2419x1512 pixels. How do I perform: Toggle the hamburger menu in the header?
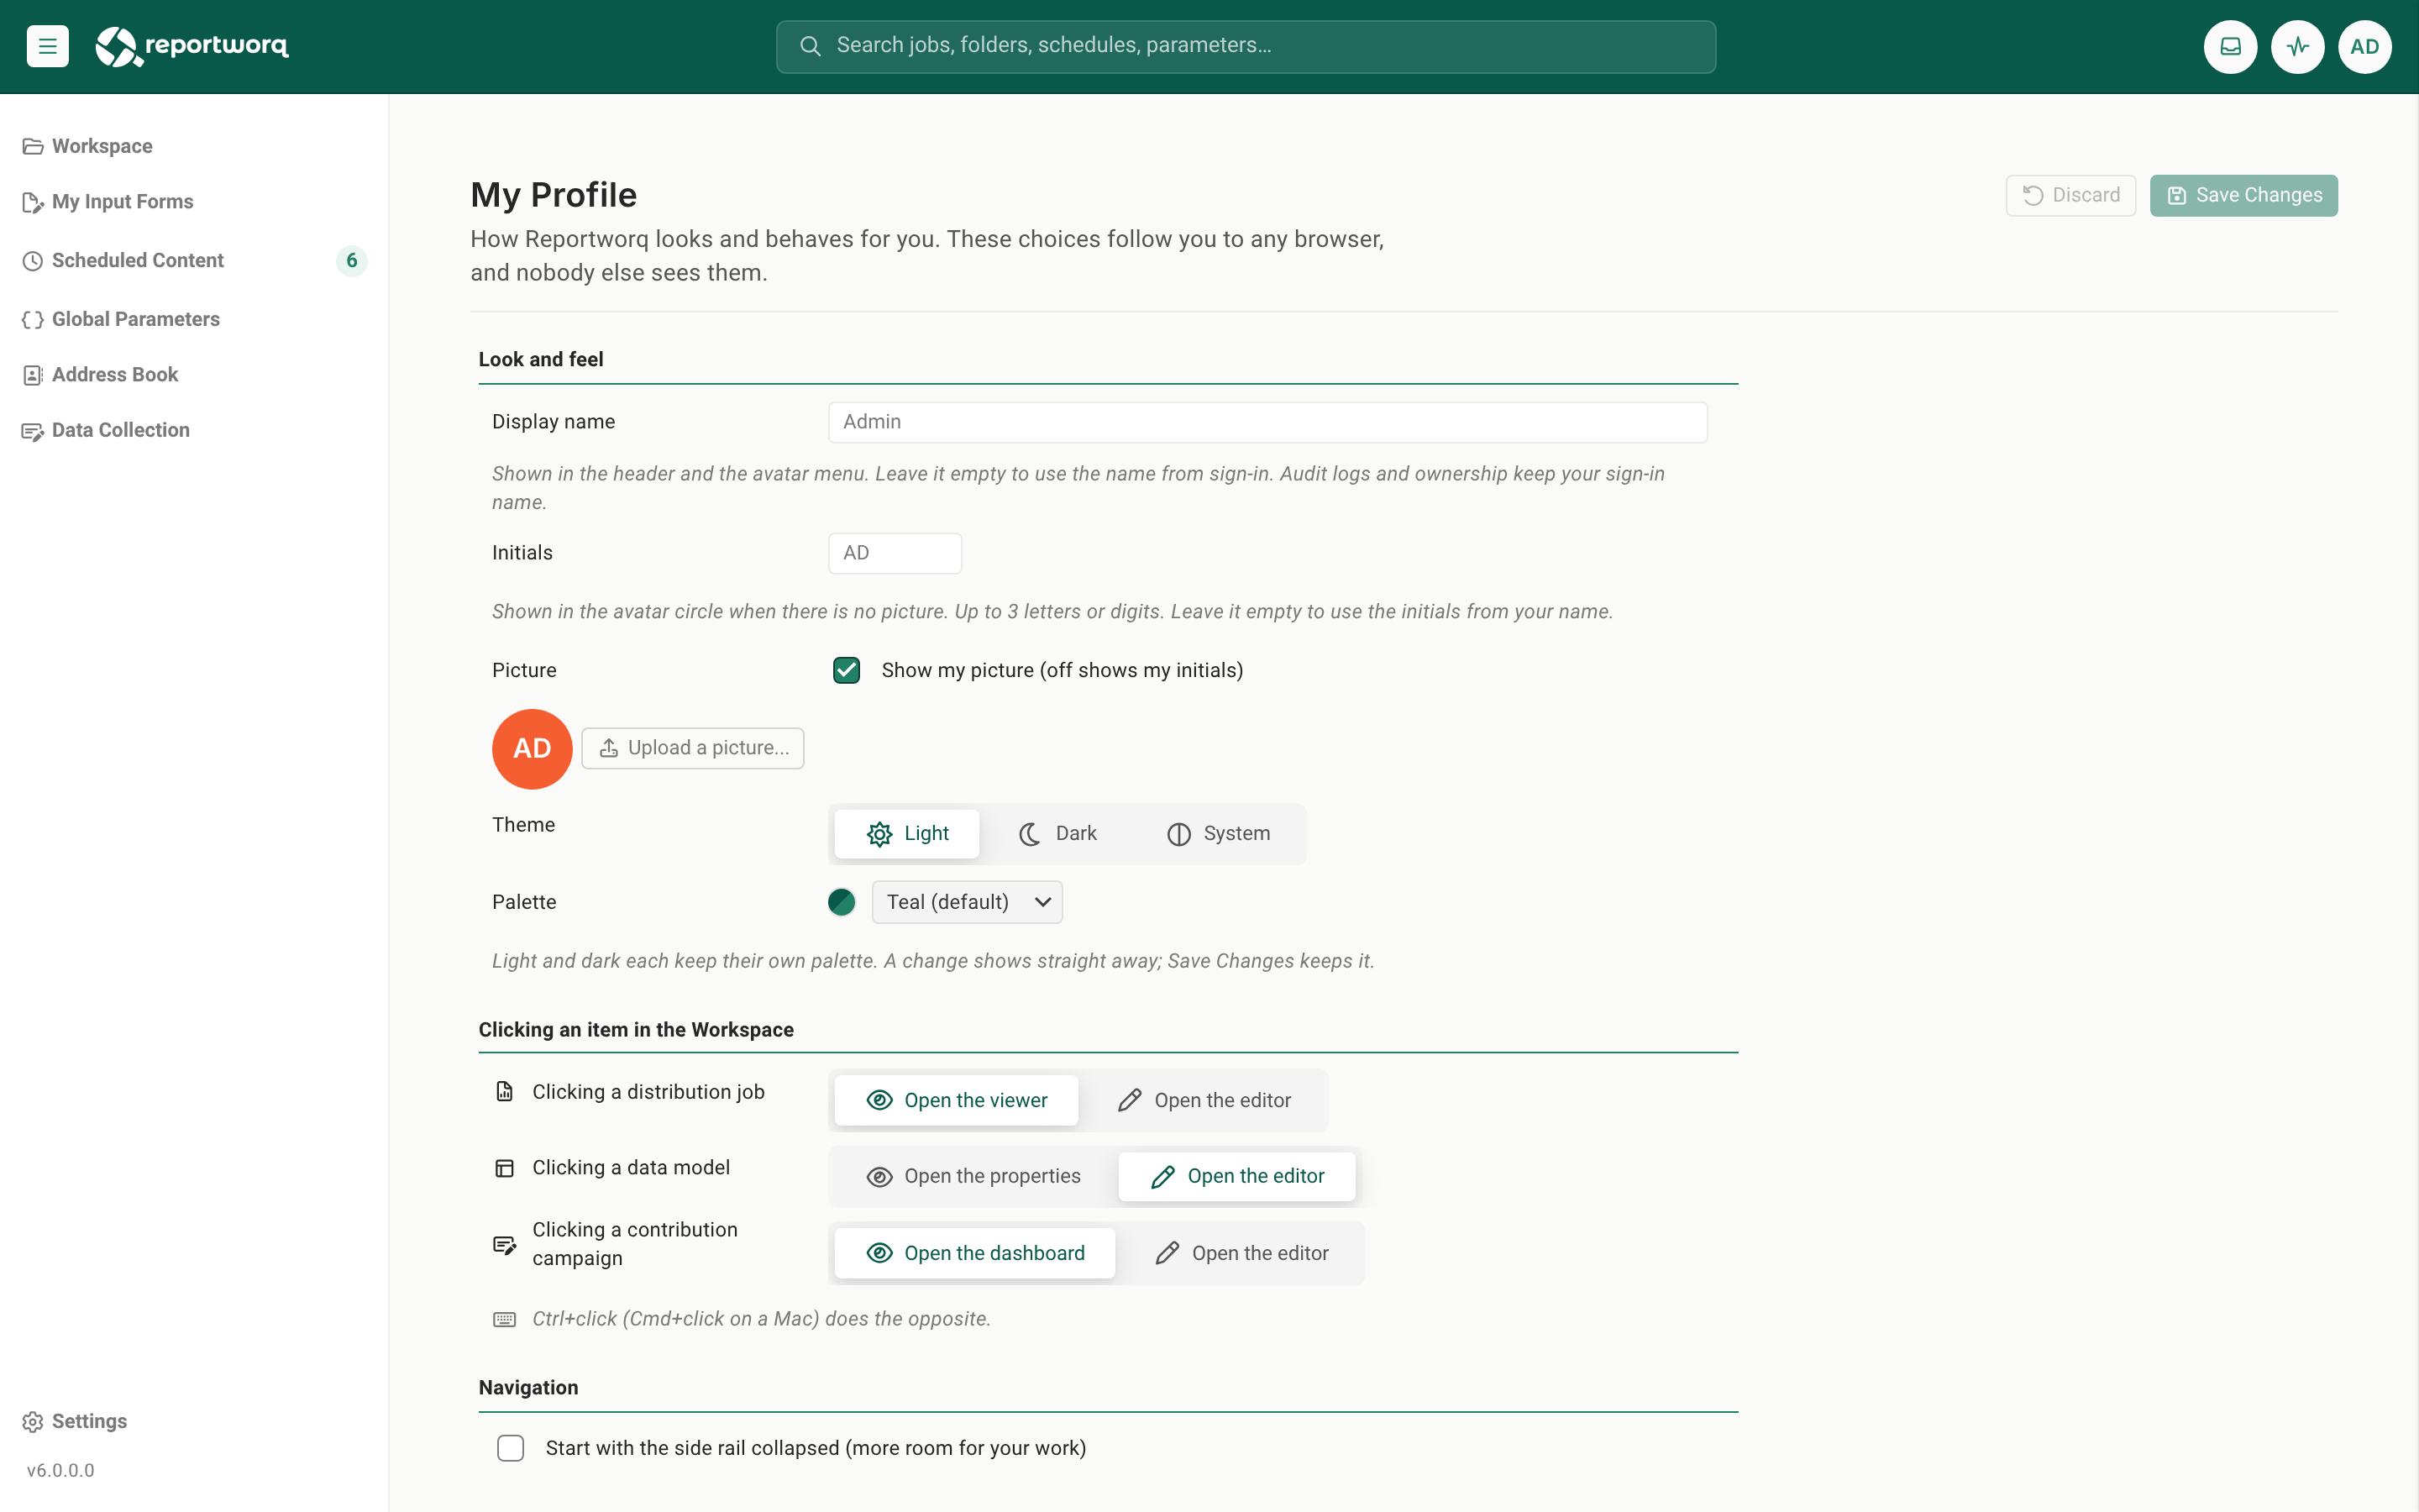(47, 46)
